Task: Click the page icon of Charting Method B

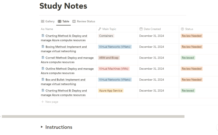Action: (43, 90)
